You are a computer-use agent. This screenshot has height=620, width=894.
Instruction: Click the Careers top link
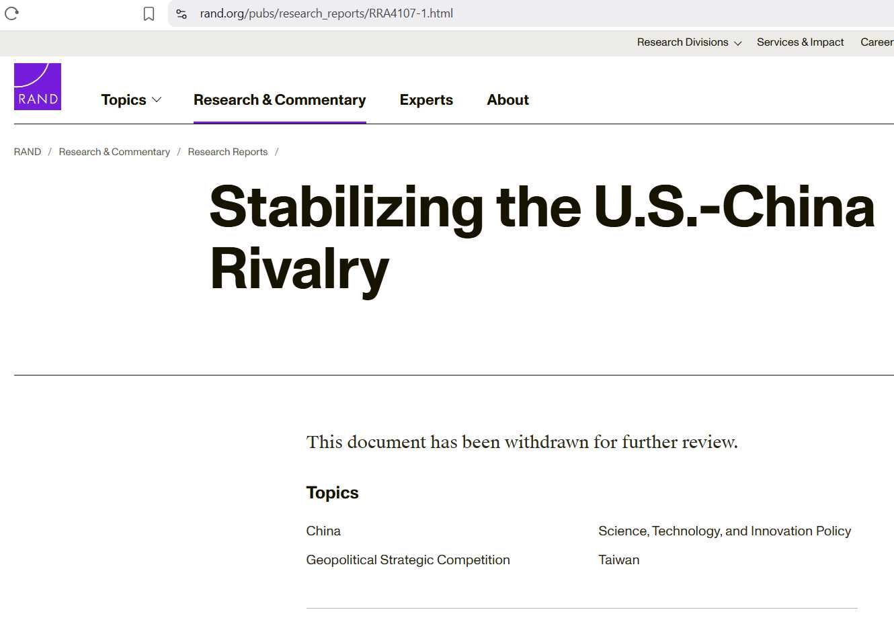click(x=877, y=42)
